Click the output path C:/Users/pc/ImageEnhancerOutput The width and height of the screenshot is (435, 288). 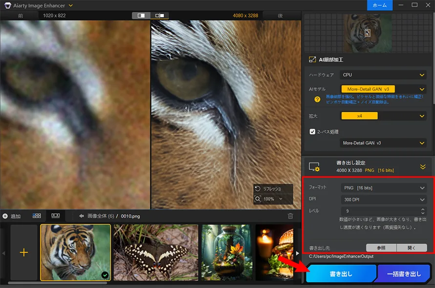click(341, 256)
